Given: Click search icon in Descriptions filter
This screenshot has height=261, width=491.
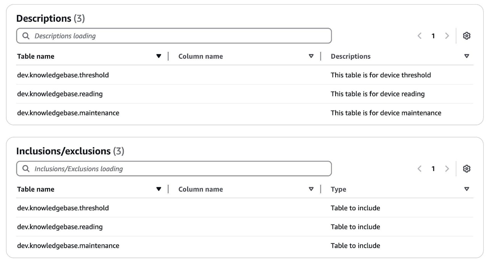Looking at the screenshot, I should 26,36.
